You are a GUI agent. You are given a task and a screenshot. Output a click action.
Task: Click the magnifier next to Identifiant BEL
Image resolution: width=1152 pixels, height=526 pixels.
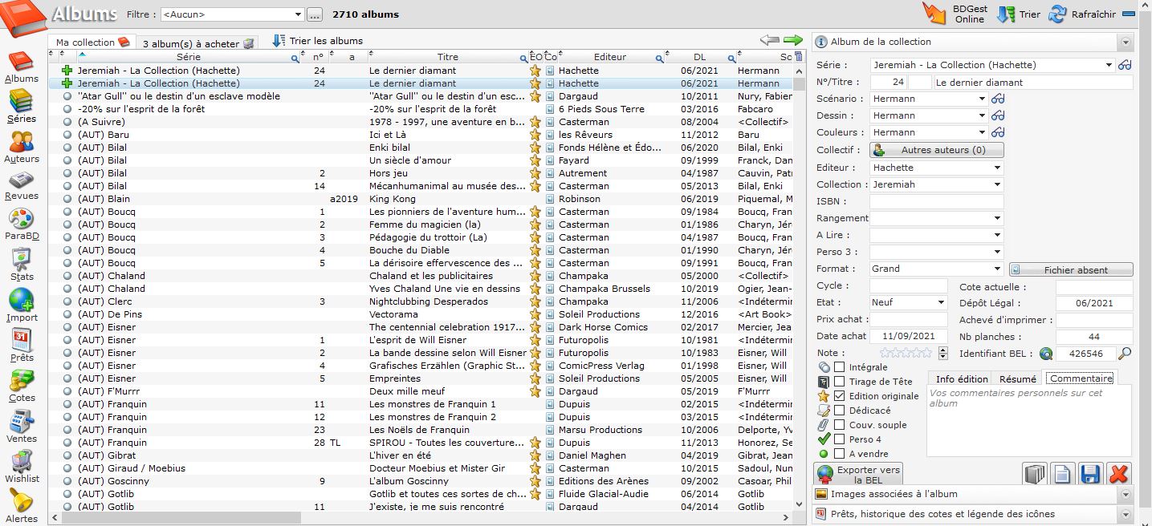point(1125,354)
